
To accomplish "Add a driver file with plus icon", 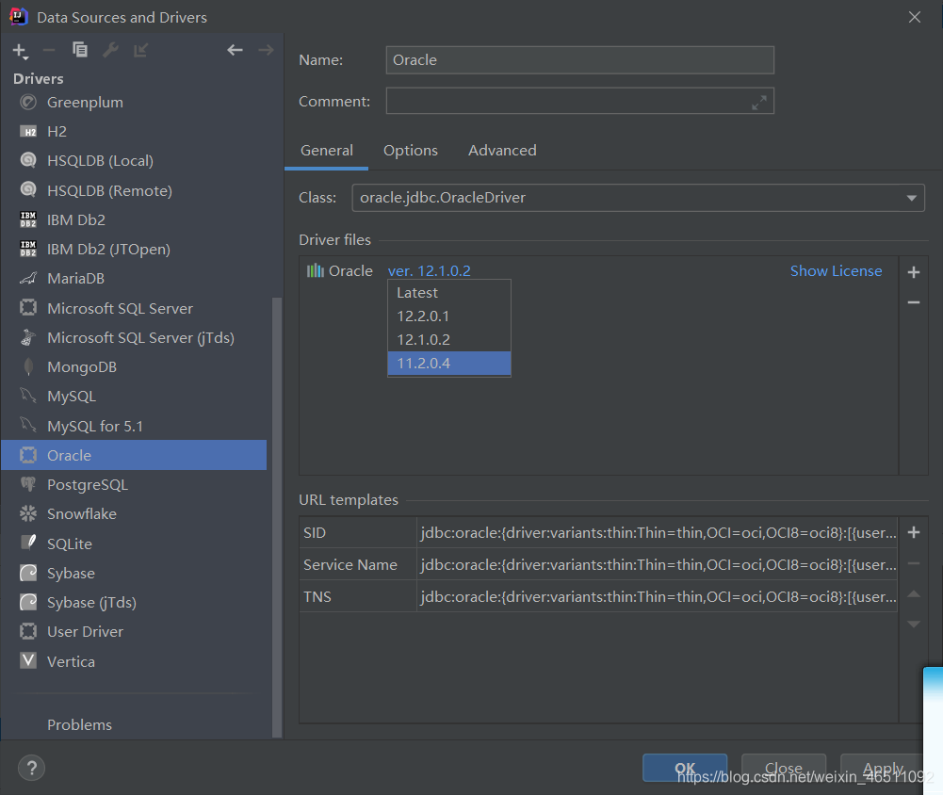I will click(914, 272).
